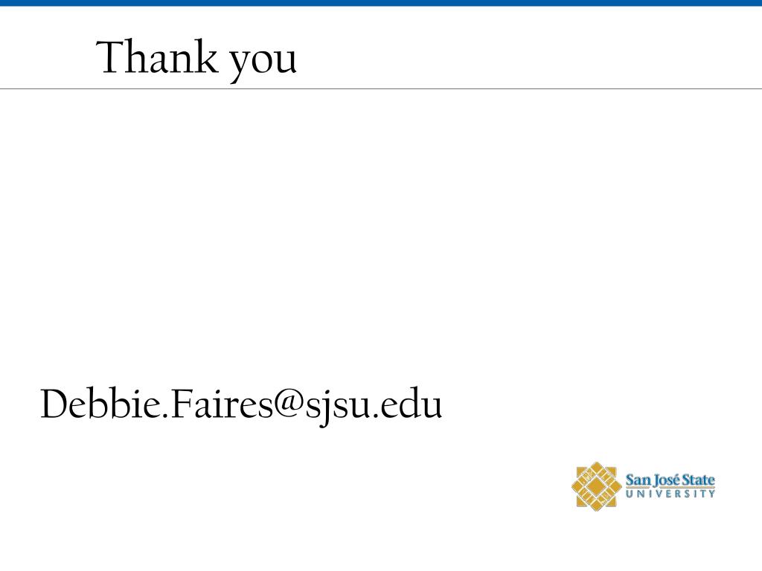762x571 pixels.
Task: Click sjsu in the email address
Action: tap(338, 408)
